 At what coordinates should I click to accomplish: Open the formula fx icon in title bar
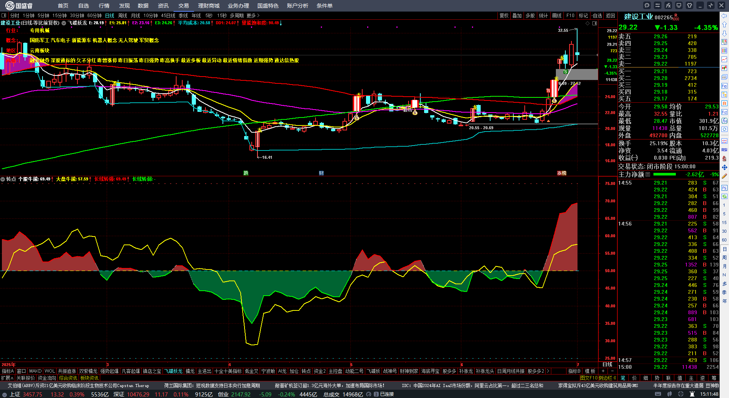668,5
